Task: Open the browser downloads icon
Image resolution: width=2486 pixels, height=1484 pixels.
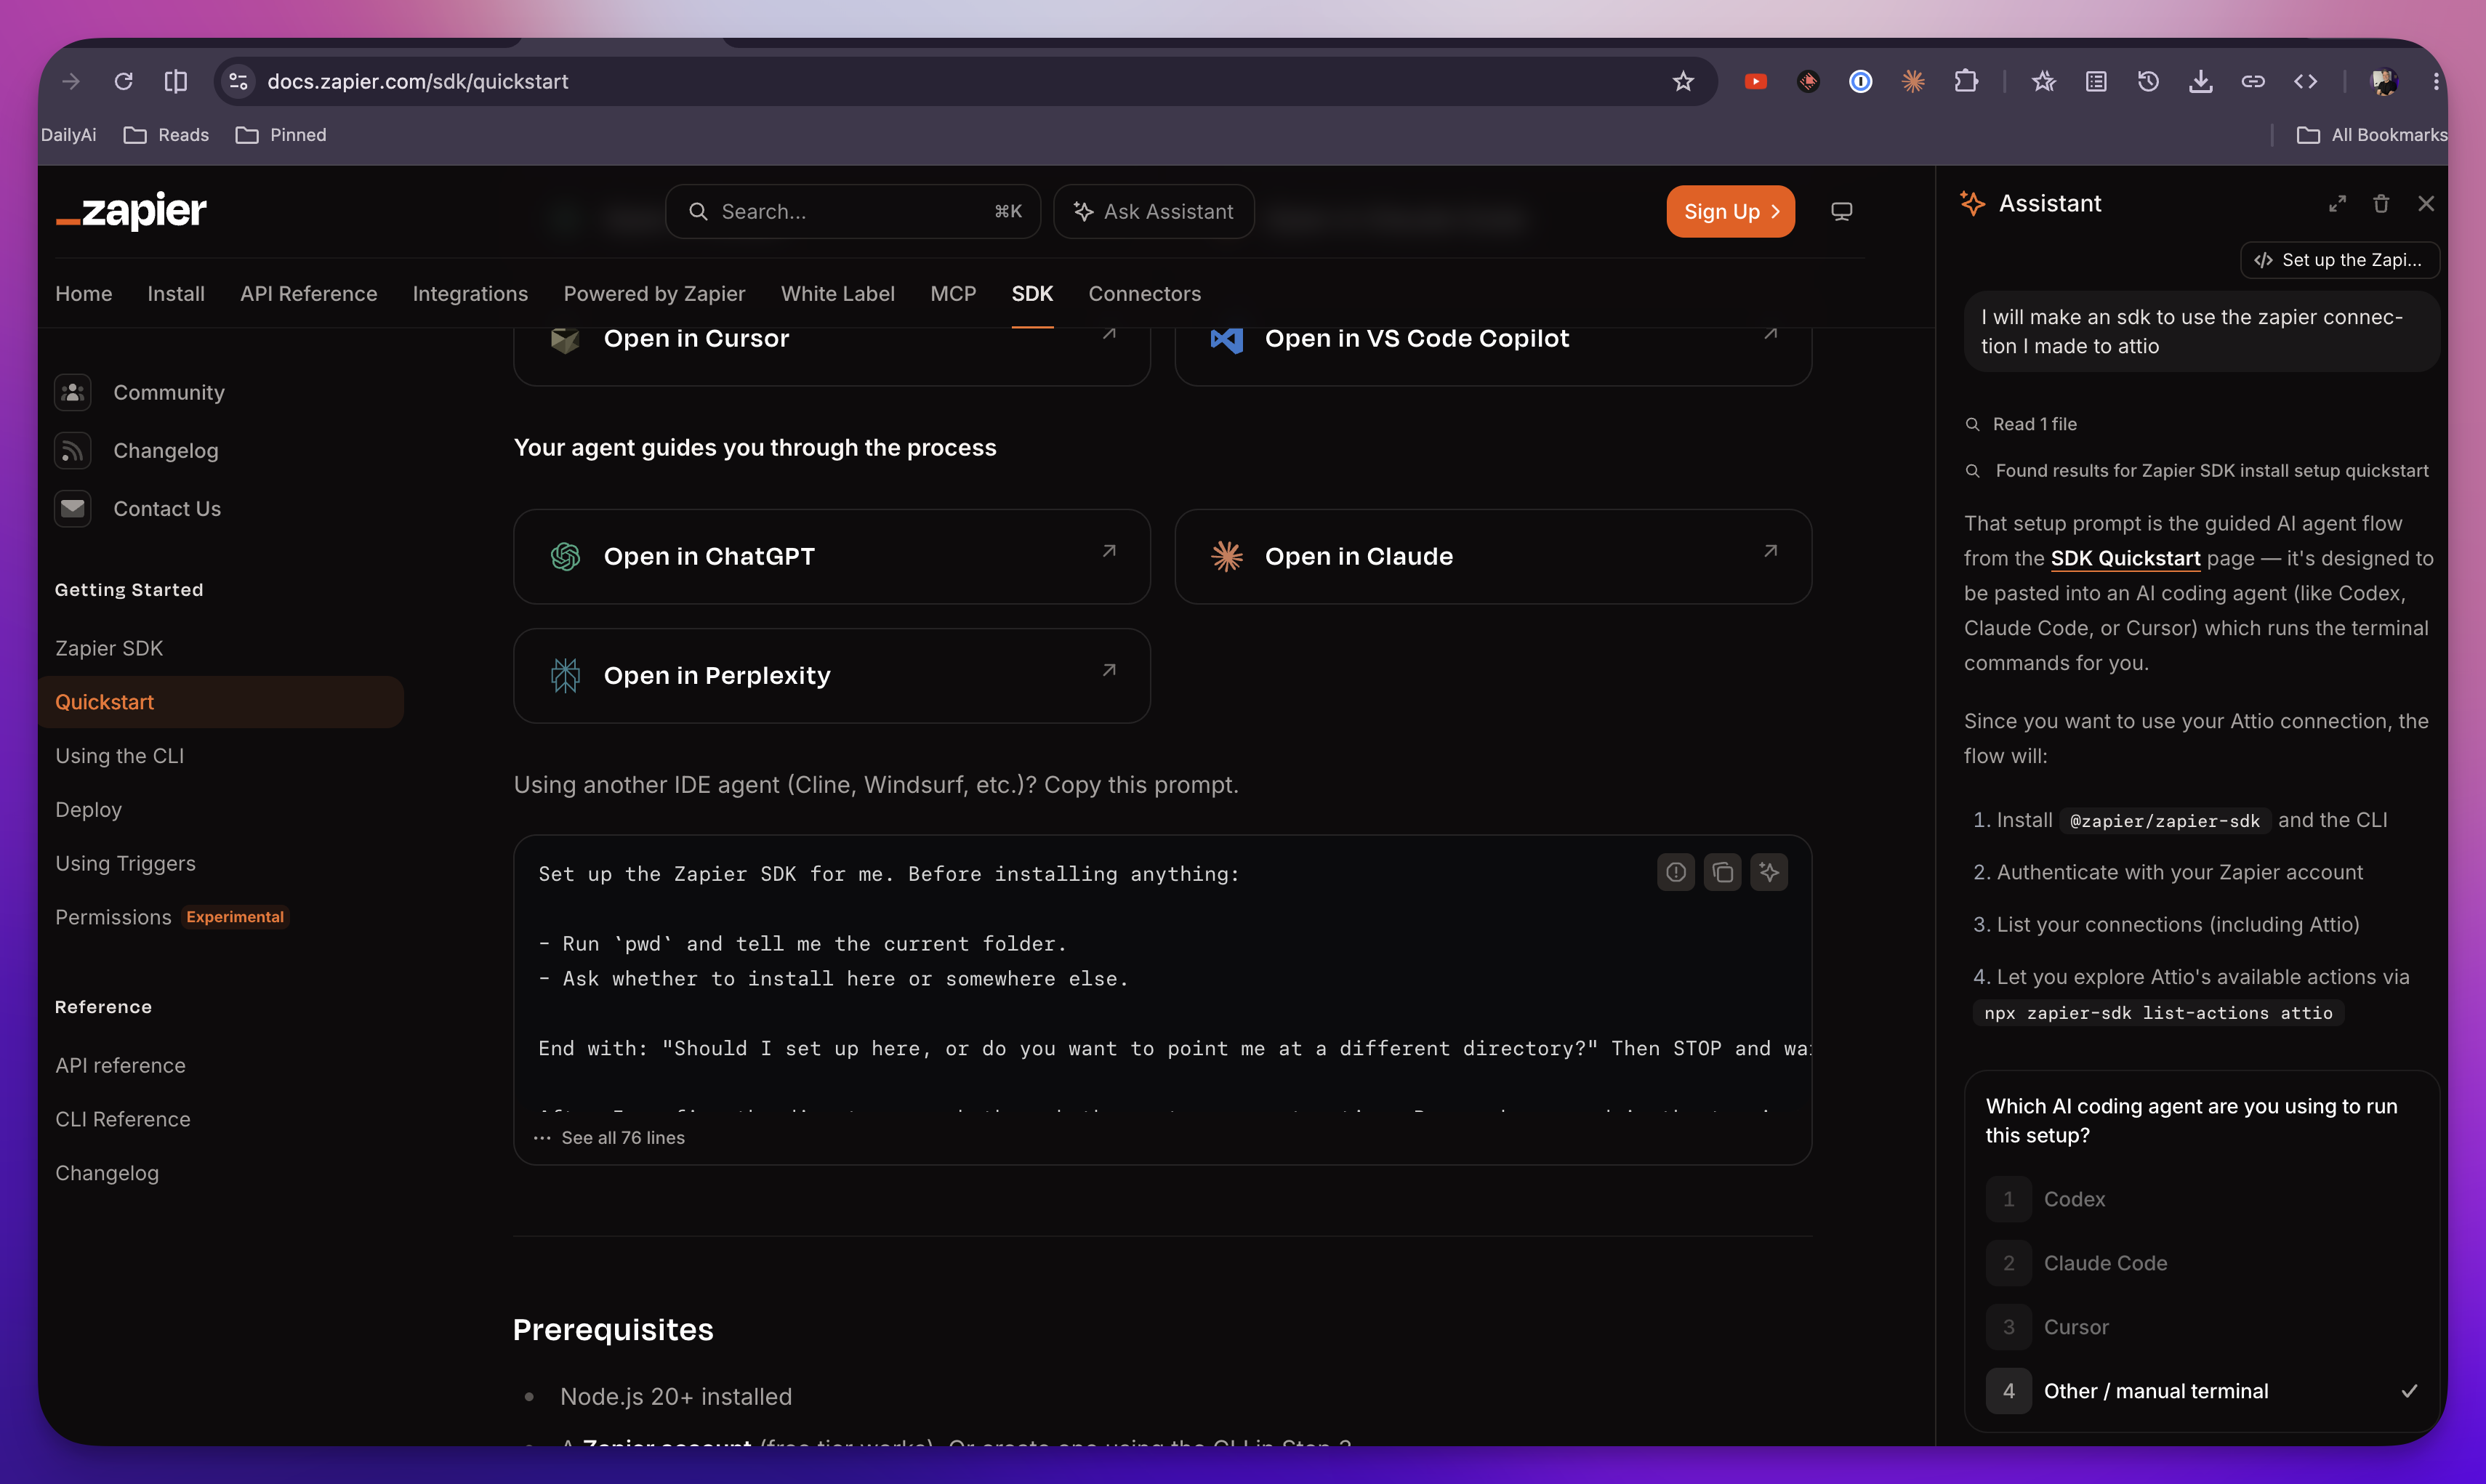Action: (x=2200, y=81)
